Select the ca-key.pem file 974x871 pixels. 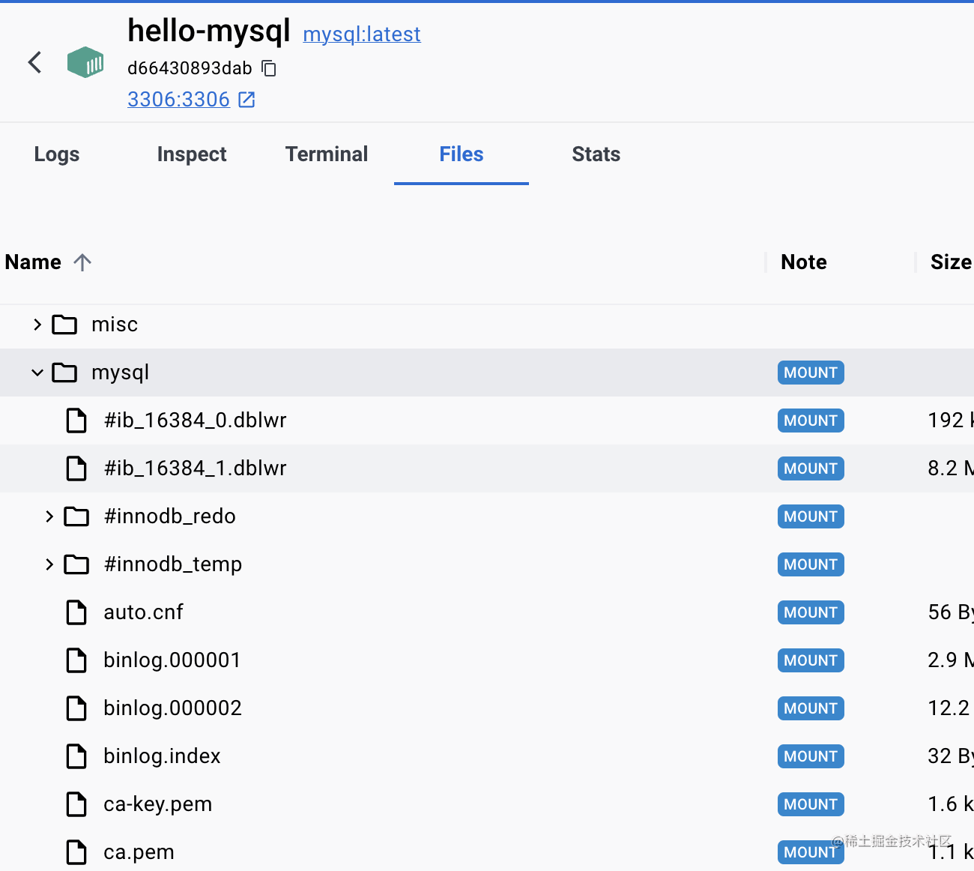157,804
